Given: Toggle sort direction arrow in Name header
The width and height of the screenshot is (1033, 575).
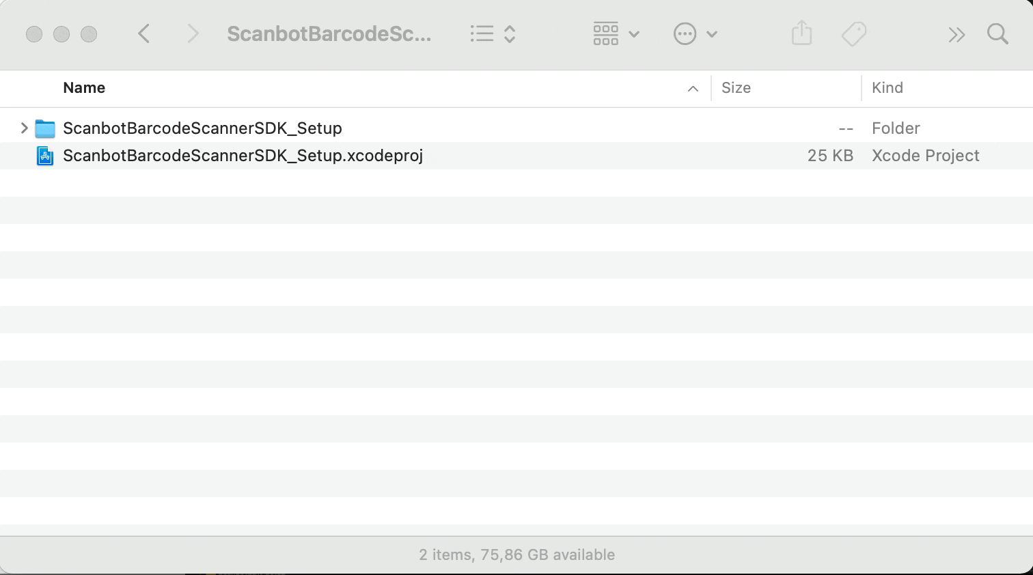Looking at the screenshot, I should coord(693,89).
